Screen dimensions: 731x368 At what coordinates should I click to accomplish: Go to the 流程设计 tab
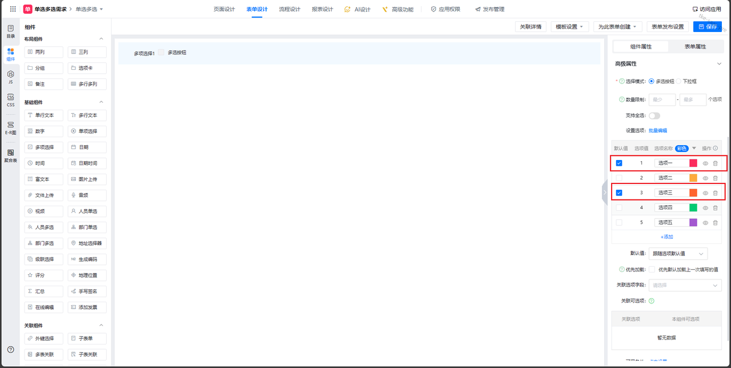click(x=290, y=9)
